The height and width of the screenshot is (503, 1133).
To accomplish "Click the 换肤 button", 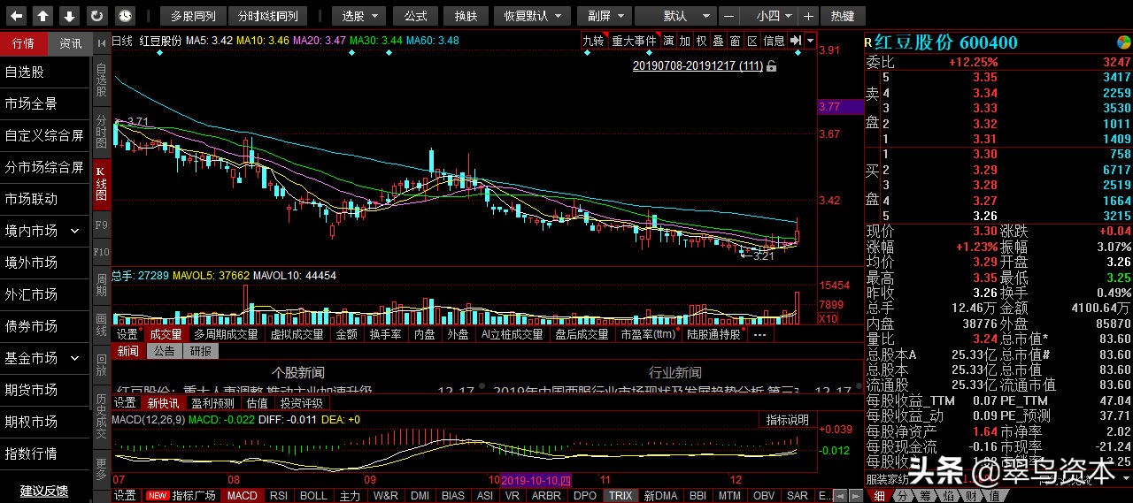I will coord(466,16).
